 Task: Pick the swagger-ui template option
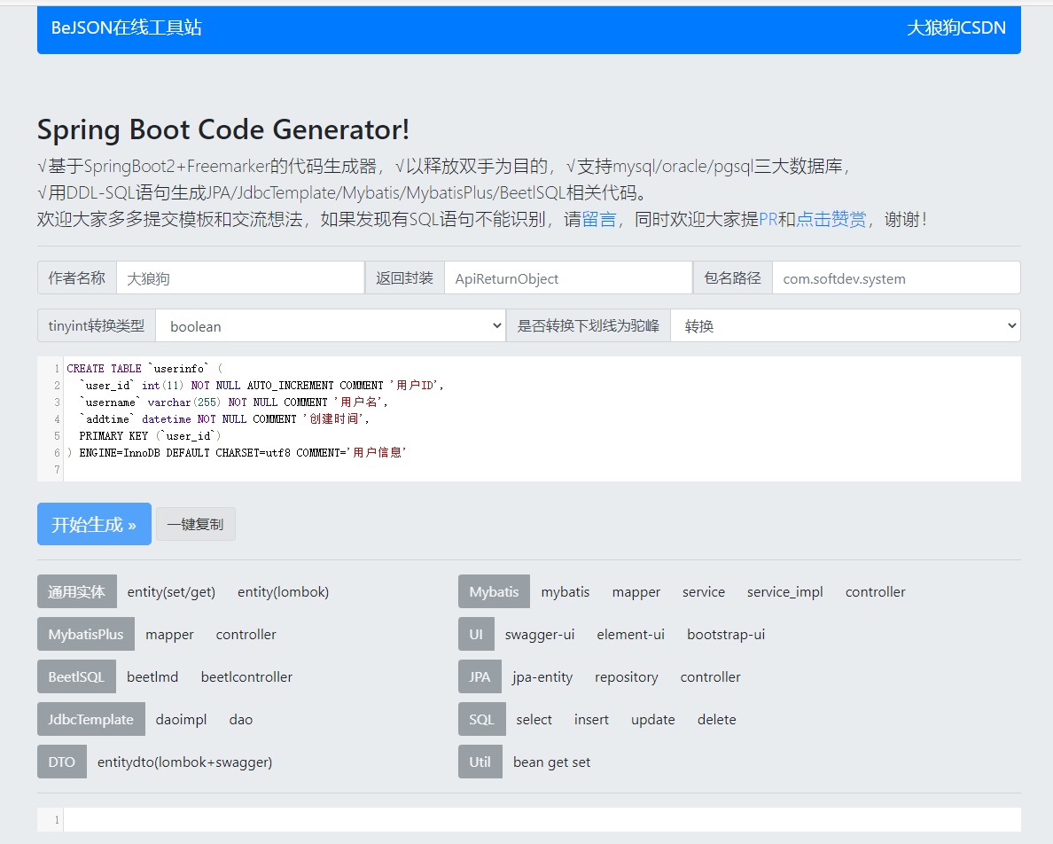(540, 635)
